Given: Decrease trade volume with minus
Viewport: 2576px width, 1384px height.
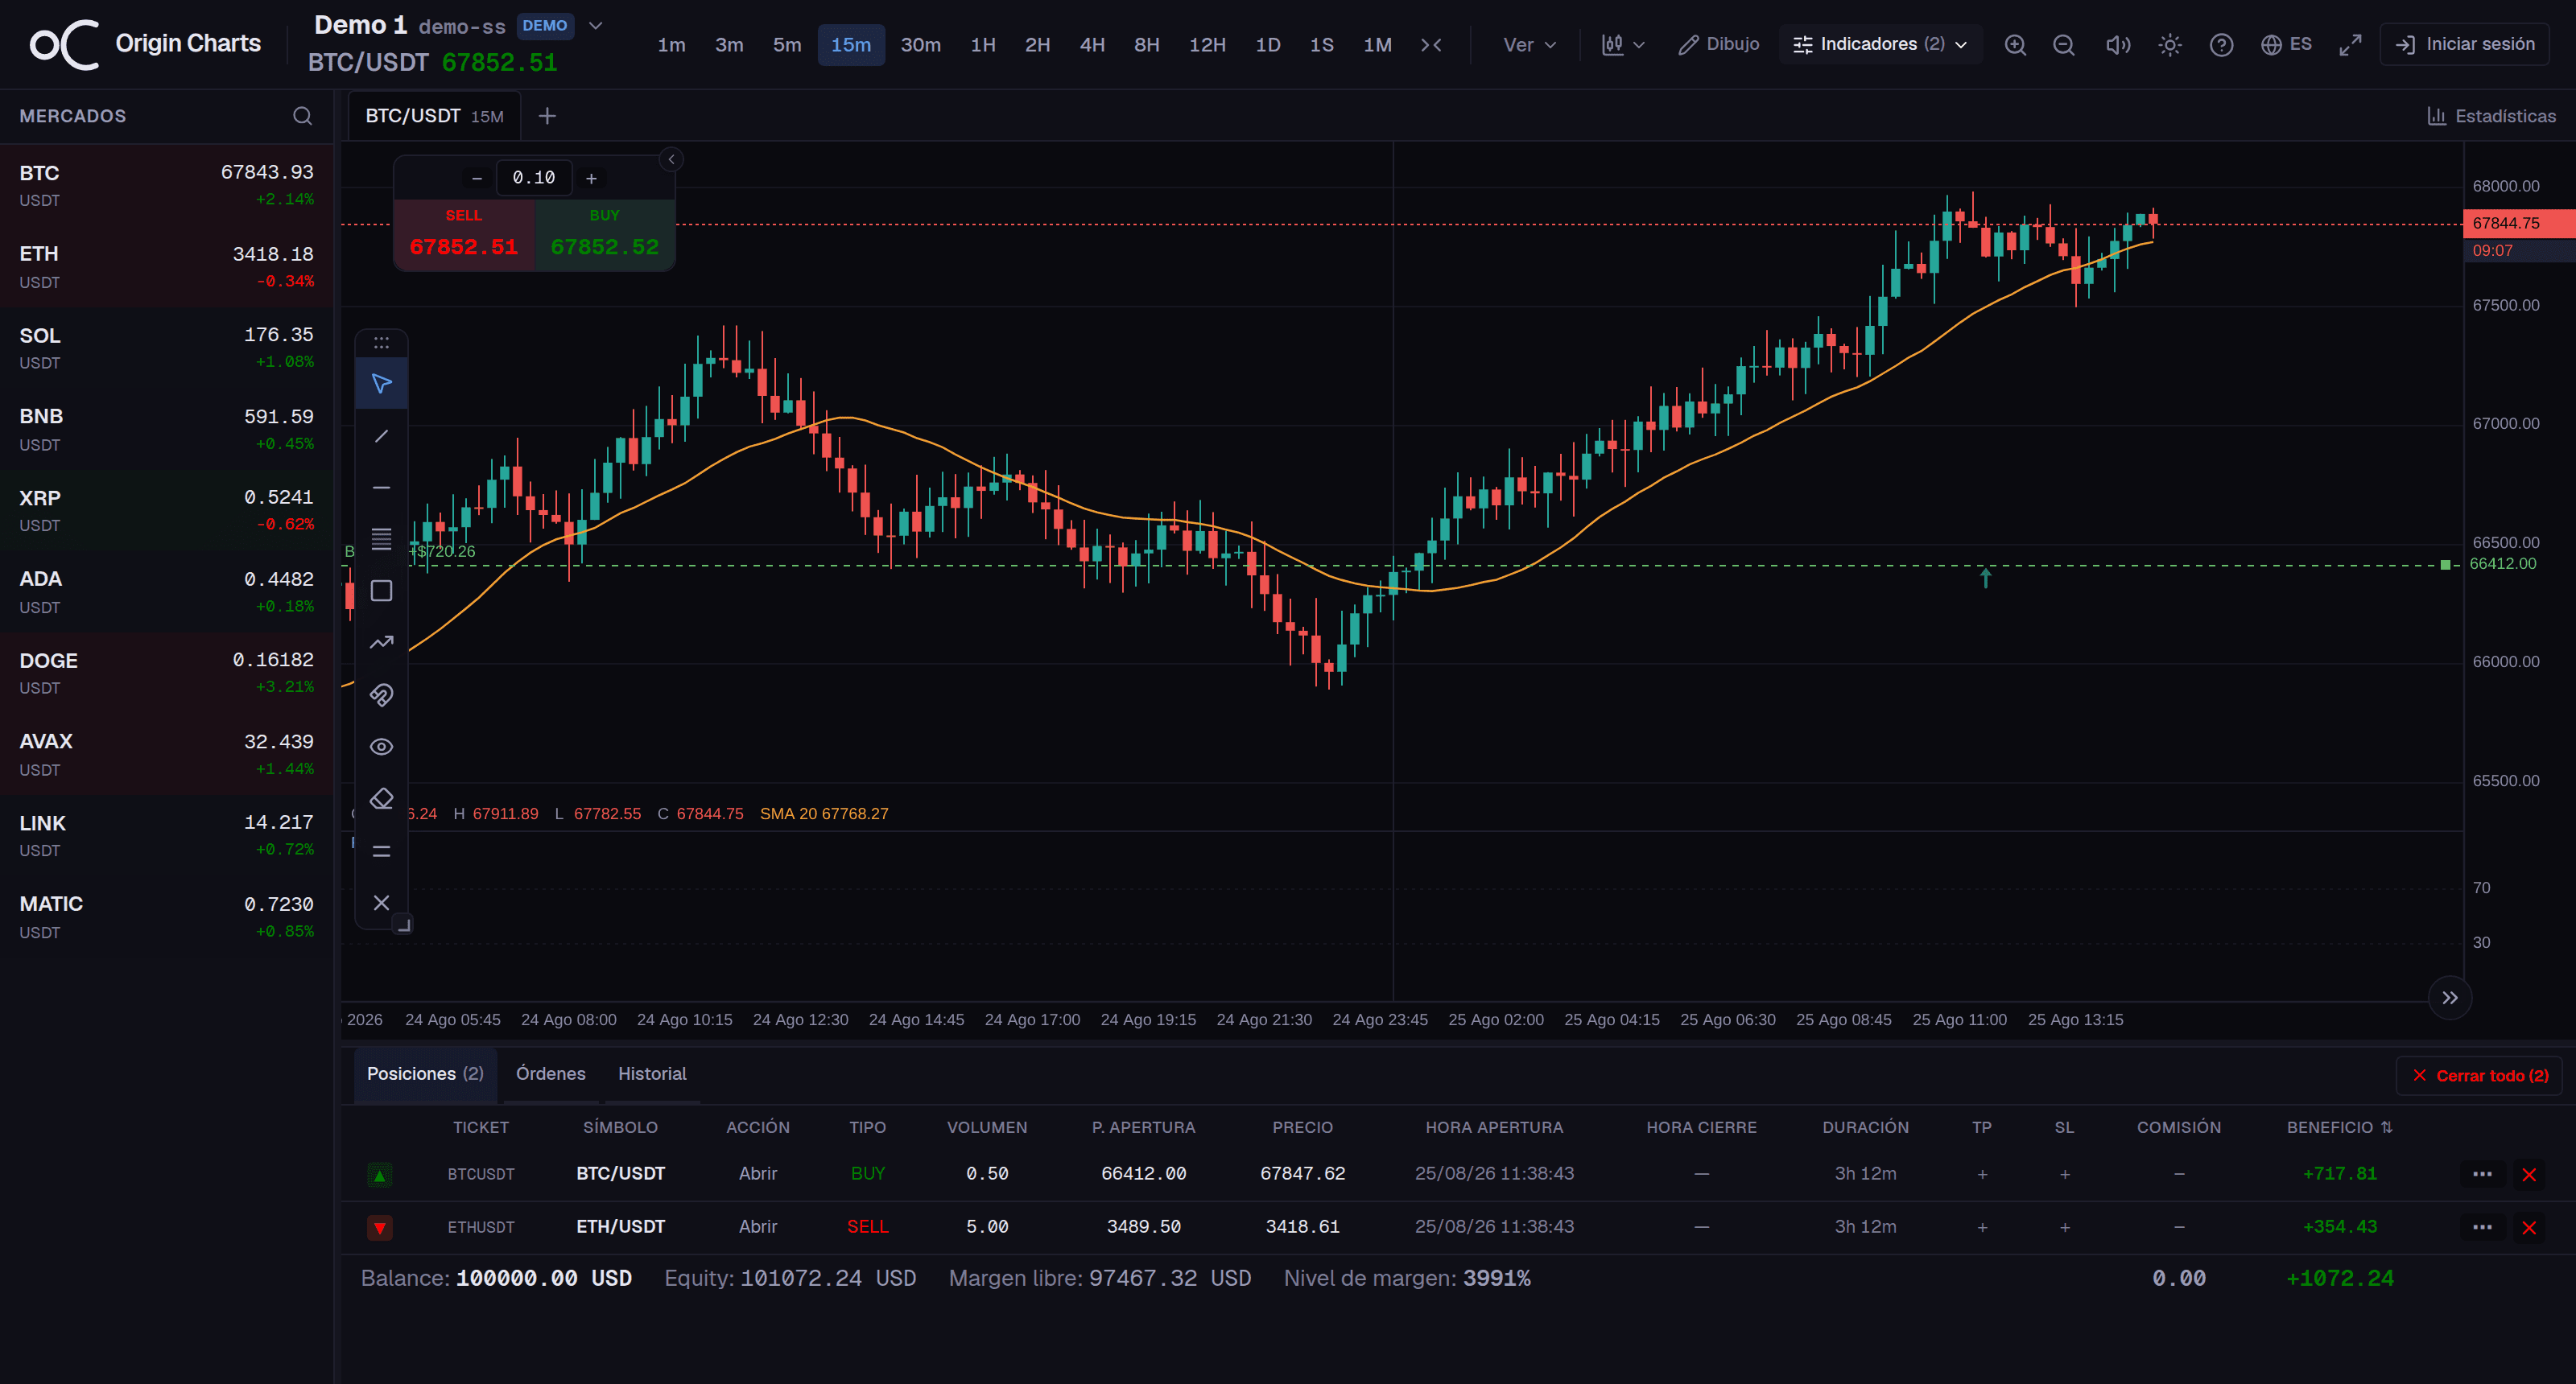Looking at the screenshot, I should [477, 179].
